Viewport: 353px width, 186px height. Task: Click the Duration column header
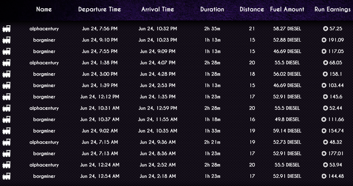(x=212, y=9)
